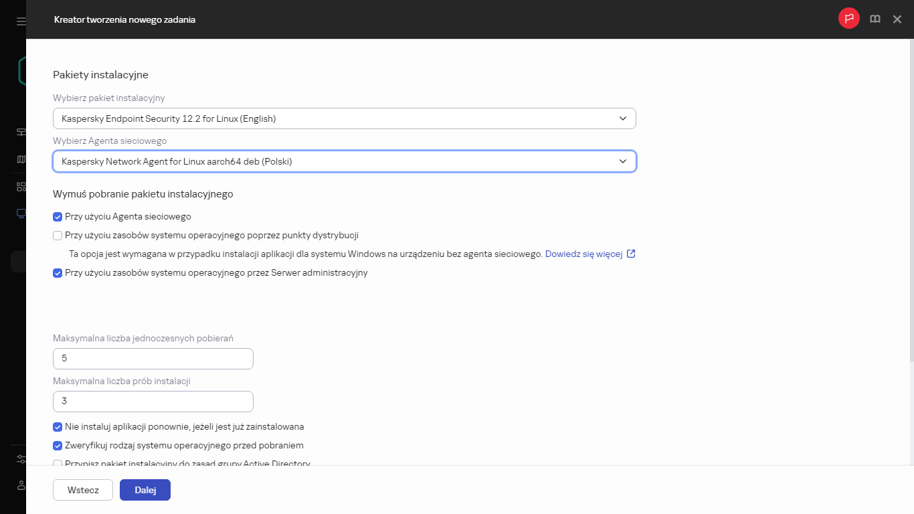The width and height of the screenshot is (914, 514).
Task: Click the external link icon after 'Dowiedz się więcej'
Action: pos(631,254)
